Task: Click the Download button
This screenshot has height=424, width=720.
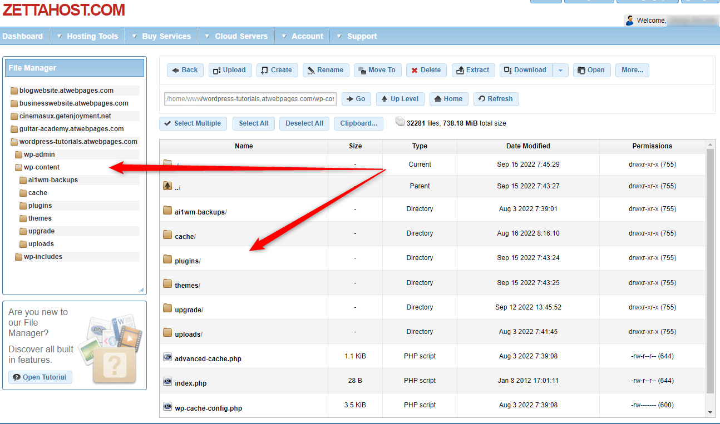Action: click(526, 70)
